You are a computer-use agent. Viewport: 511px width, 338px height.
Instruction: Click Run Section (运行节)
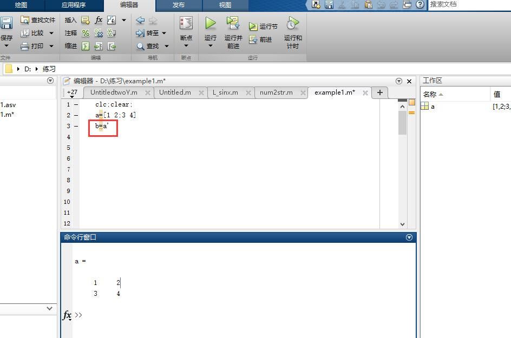point(263,26)
